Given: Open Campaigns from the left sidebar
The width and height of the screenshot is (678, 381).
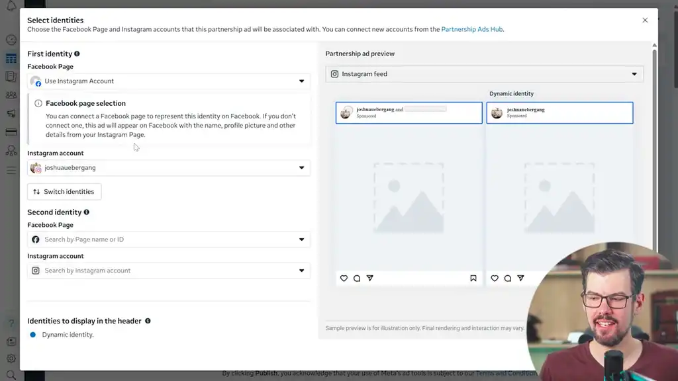Looking at the screenshot, I should [11, 58].
